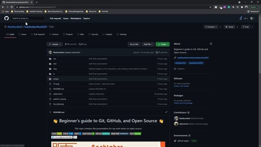This screenshot has height=147, width=261.
Task: Click Create a new release link
Action: pos(181,86)
